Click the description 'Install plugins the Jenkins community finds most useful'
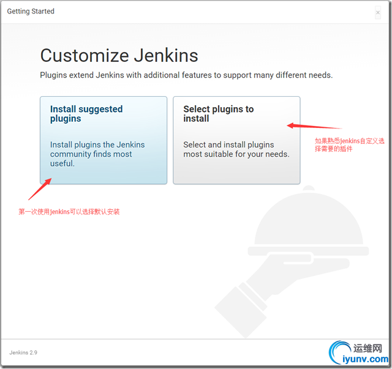The width and height of the screenshot is (392, 369). [x=97, y=154]
